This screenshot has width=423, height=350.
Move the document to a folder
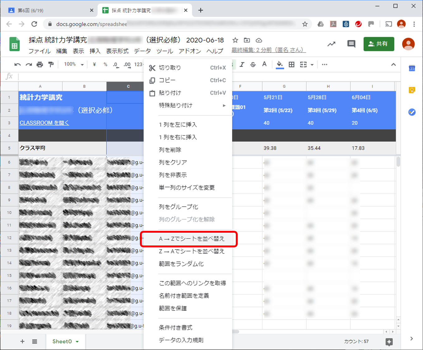coord(247,40)
